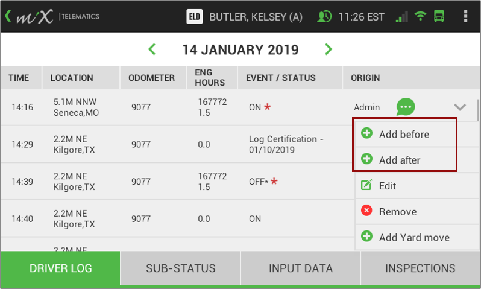The image size is (481, 289).
Task: Select the 14:40 Kilgore,TX log row
Action: 178,218
